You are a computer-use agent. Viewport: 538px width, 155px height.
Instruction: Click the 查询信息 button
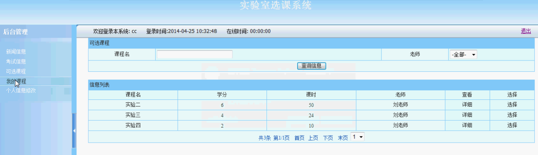[x=312, y=65]
